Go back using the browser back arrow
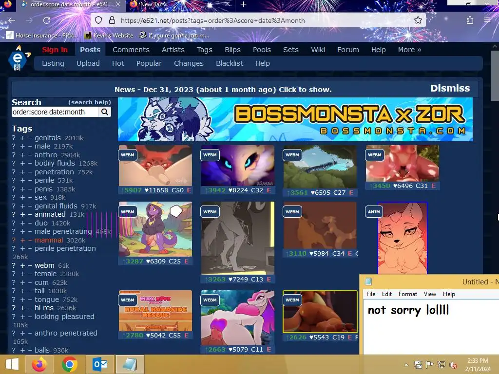Viewport: 499px width, 374px height. (12, 20)
